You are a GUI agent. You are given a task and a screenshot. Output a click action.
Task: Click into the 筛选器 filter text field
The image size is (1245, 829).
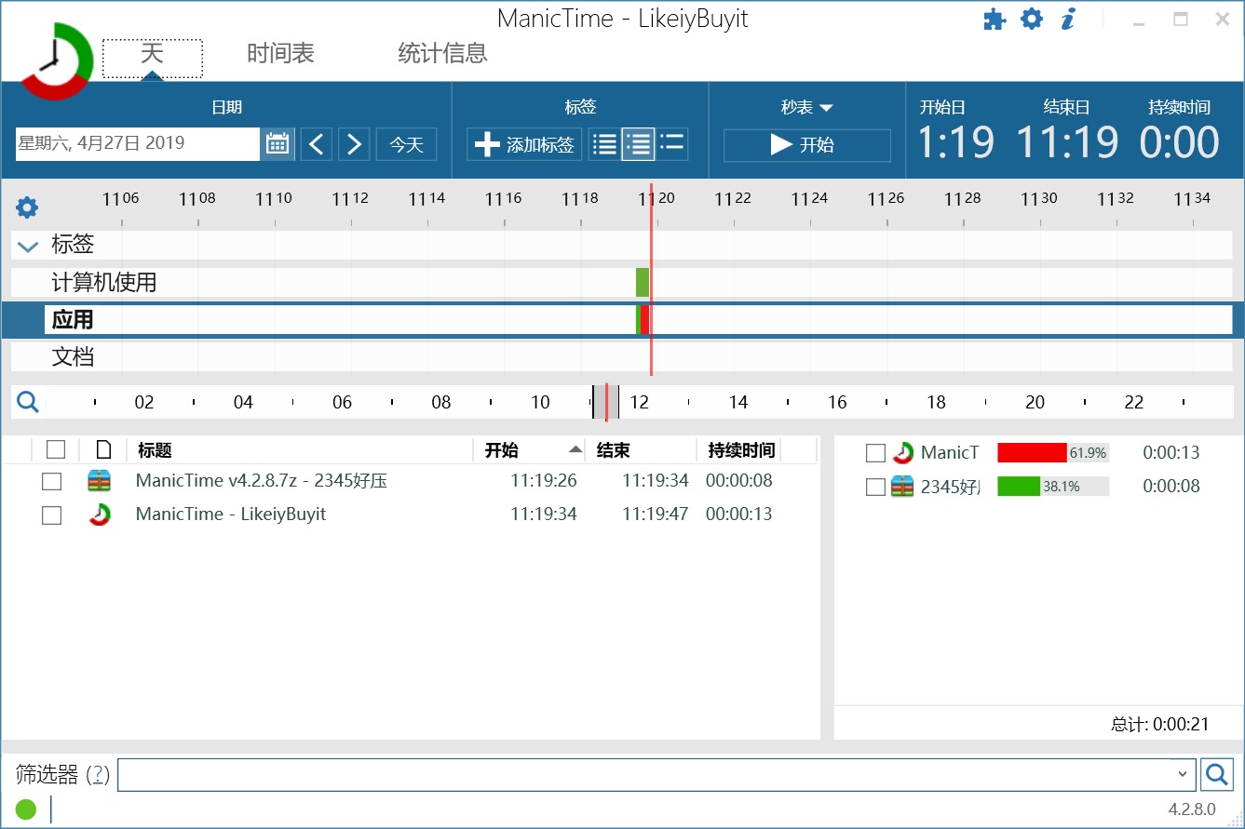coord(644,774)
